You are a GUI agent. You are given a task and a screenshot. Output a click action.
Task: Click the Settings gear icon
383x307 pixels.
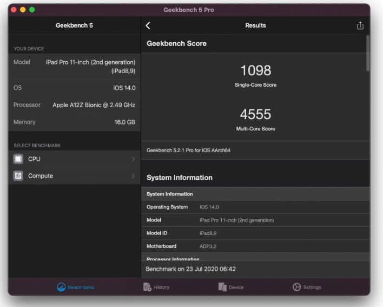[x=296, y=287]
